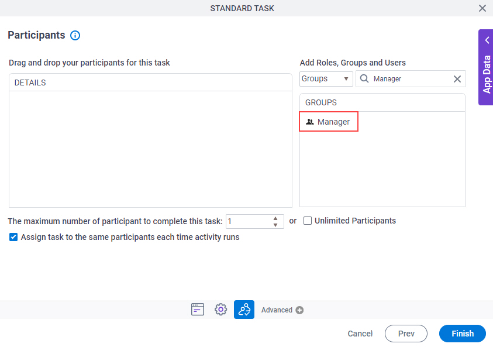This screenshot has height=347, width=493.
Task: Go back with the Prev button
Action: (x=406, y=334)
